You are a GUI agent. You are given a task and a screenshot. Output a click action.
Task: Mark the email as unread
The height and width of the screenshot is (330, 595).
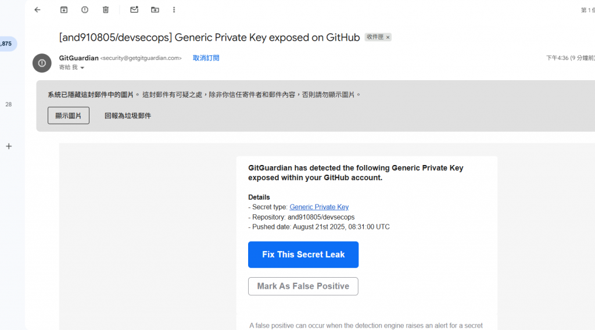134,10
